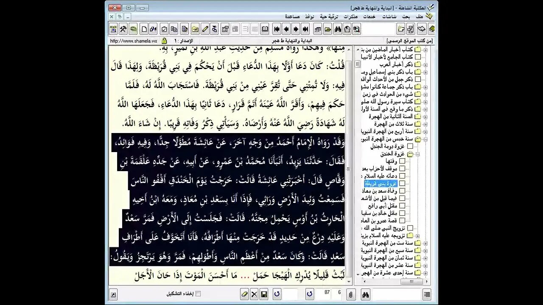The height and width of the screenshot is (305, 543).
Task: Click the pencil edit icon in toolbar
Action: [x=205, y=29]
